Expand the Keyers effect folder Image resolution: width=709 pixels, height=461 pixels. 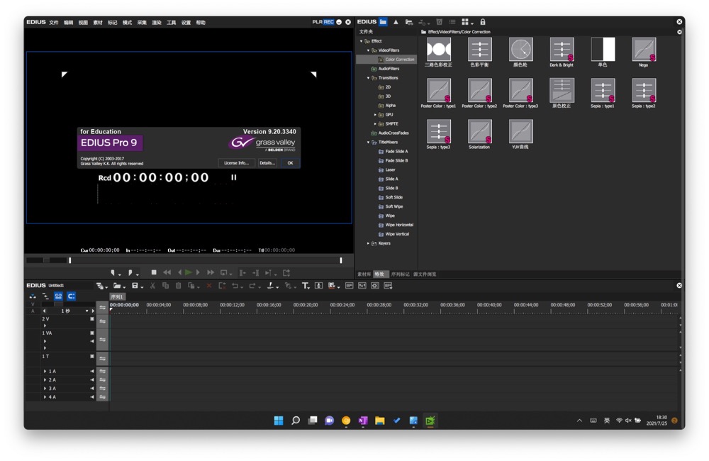pos(368,243)
